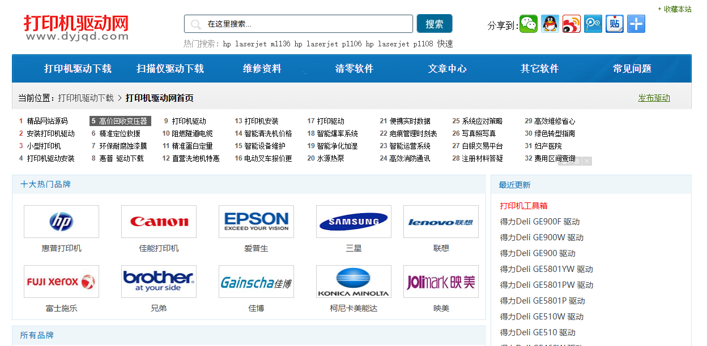Click 爱普生 brand caption
Screen dimensions: 707x346
(x=256, y=248)
